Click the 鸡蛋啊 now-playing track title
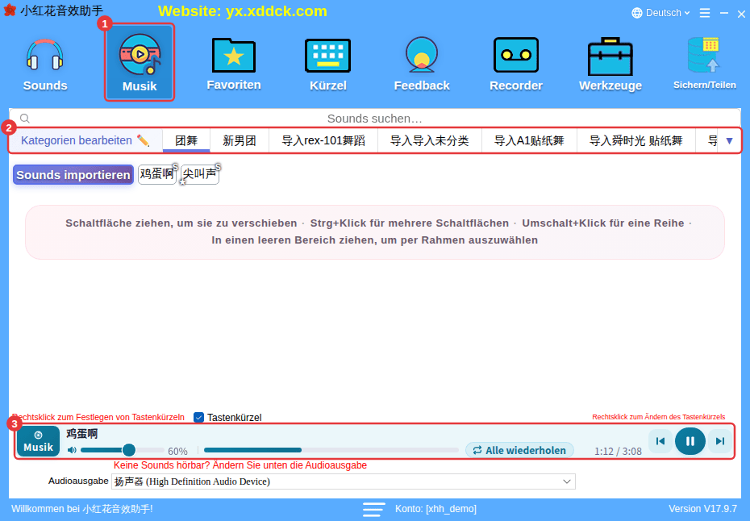The width and height of the screenshot is (750, 521). pos(81,433)
